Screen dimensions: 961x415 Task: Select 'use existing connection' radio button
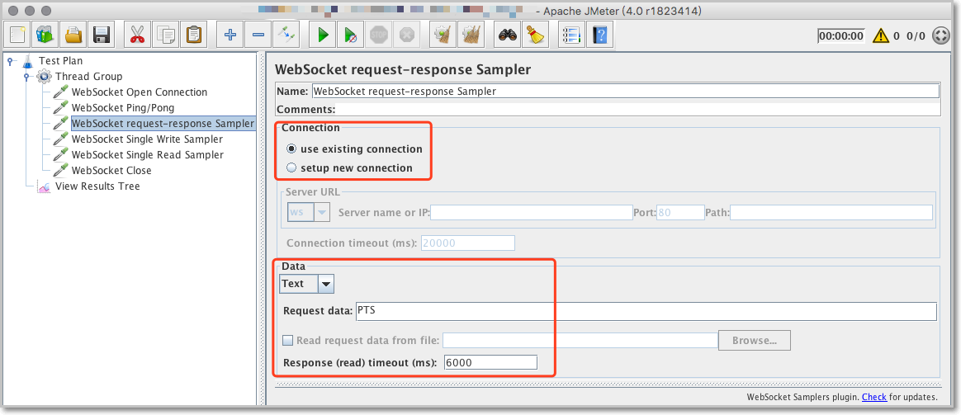291,149
